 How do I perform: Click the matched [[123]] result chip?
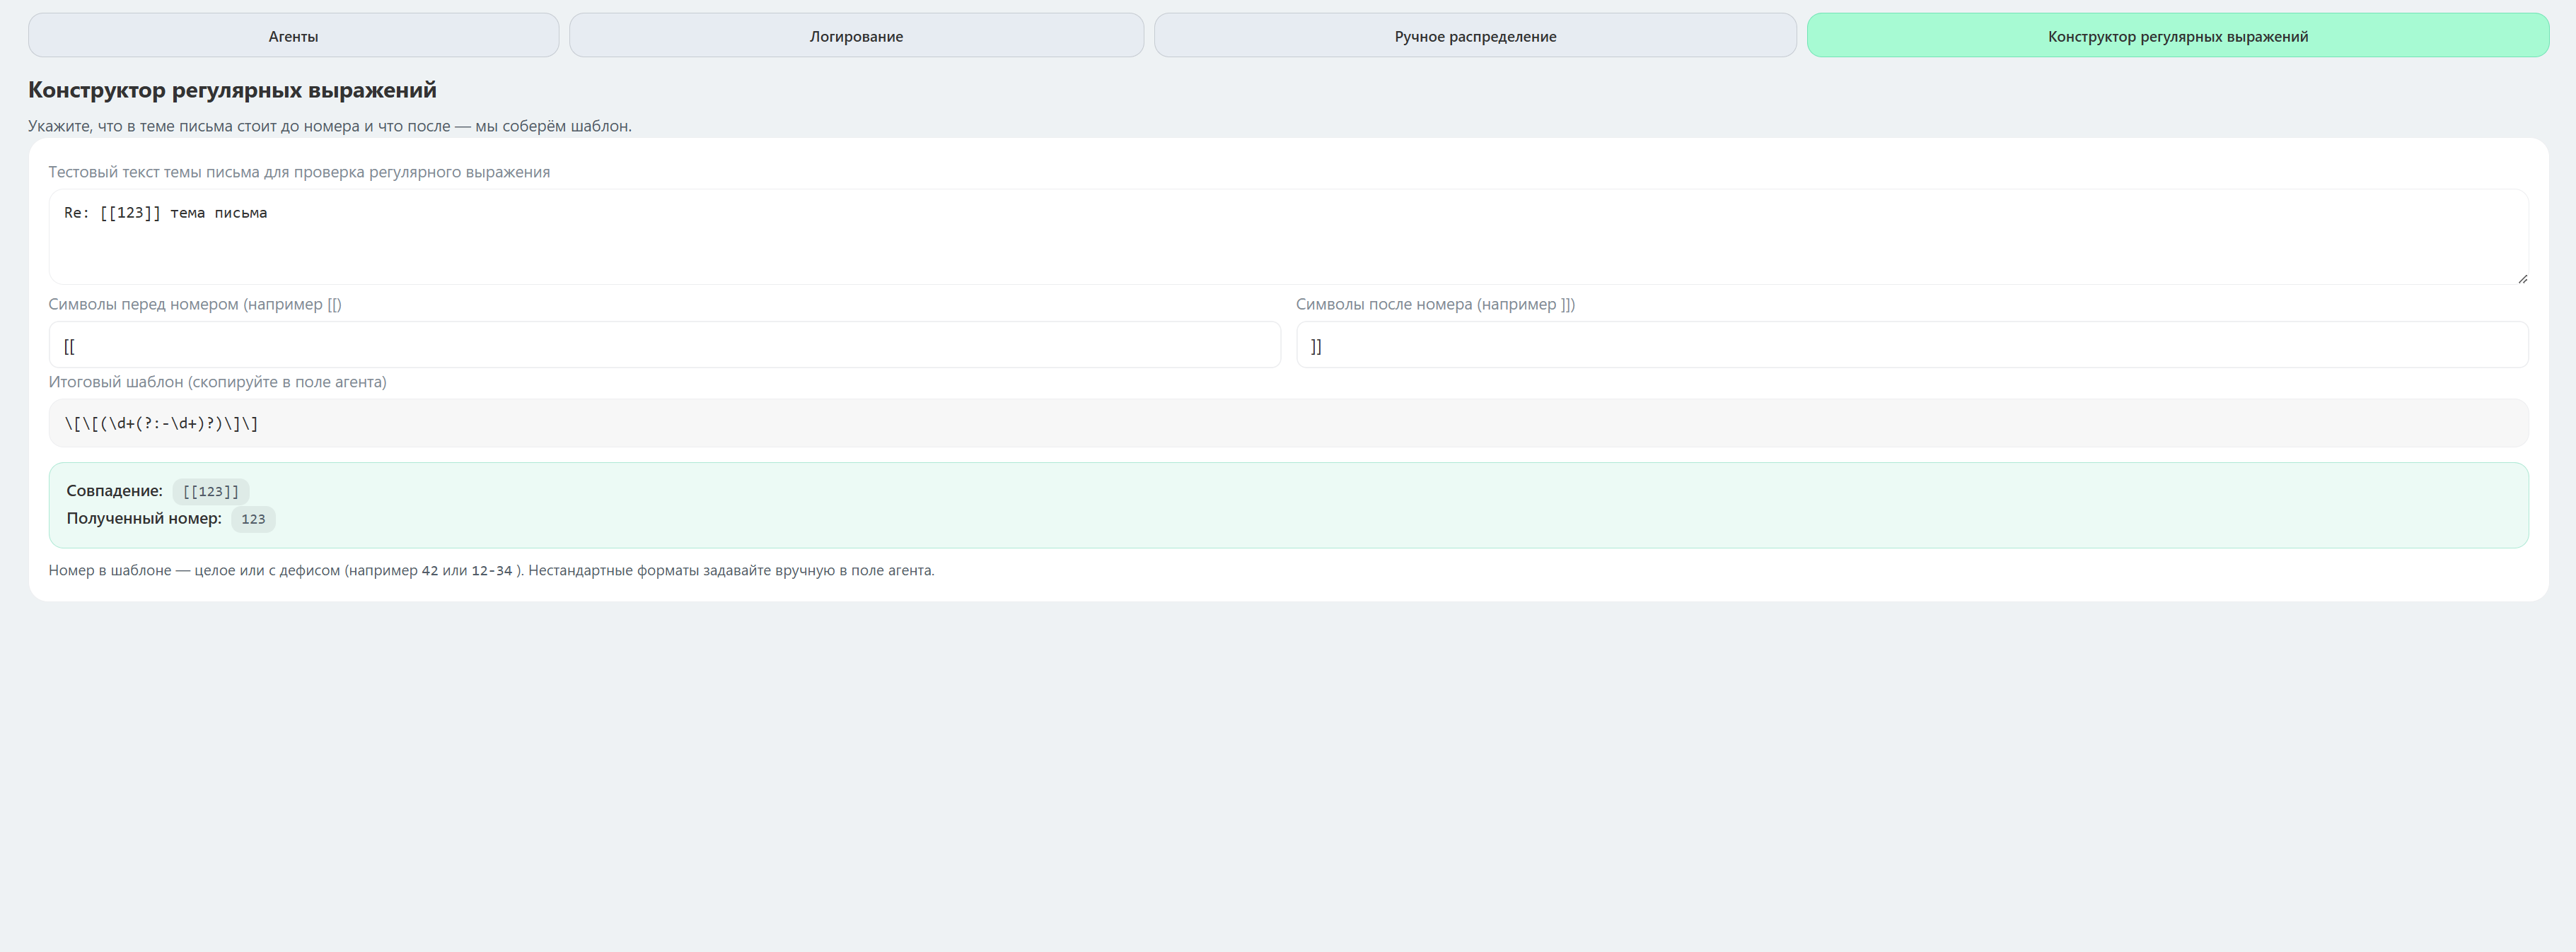coord(211,491)
